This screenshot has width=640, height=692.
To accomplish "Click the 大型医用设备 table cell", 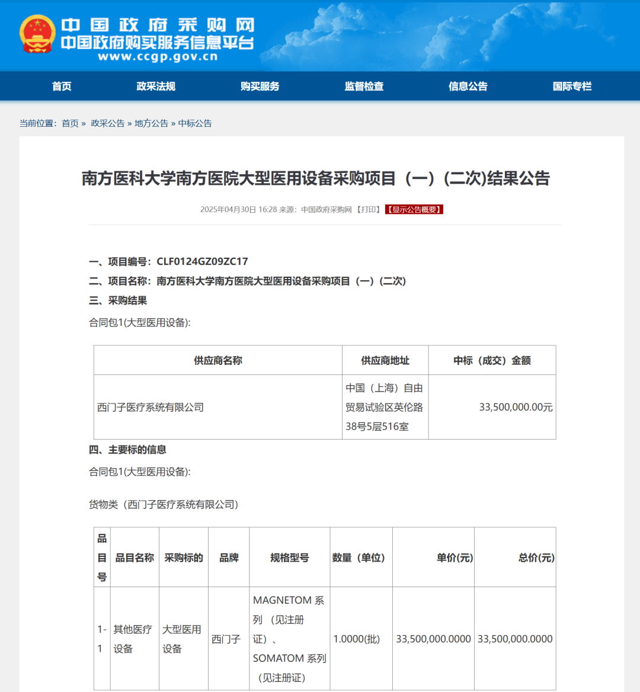I will (184, 639).
